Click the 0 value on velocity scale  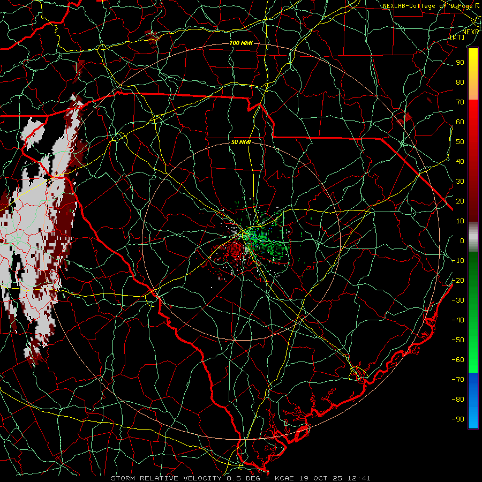[462, 240]
